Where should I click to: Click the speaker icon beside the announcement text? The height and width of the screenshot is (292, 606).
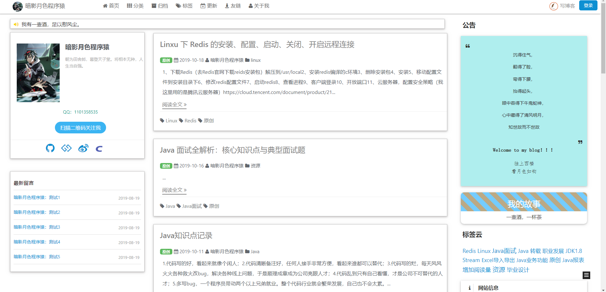point(16,24)
